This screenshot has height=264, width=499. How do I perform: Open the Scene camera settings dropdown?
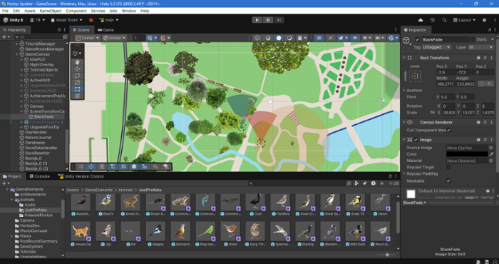coord(379,38)
